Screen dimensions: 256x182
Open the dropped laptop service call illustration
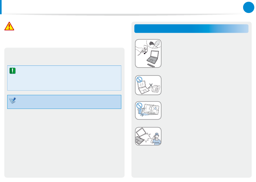click(x=148, y=136)
